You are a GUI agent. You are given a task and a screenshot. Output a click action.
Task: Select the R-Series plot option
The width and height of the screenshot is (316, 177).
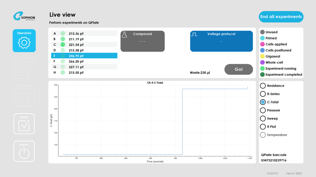263,94
